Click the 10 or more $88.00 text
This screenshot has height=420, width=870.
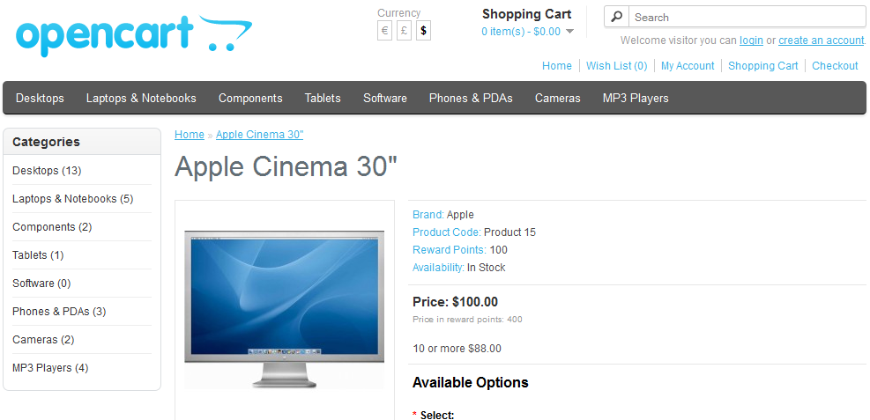(457, 349)
